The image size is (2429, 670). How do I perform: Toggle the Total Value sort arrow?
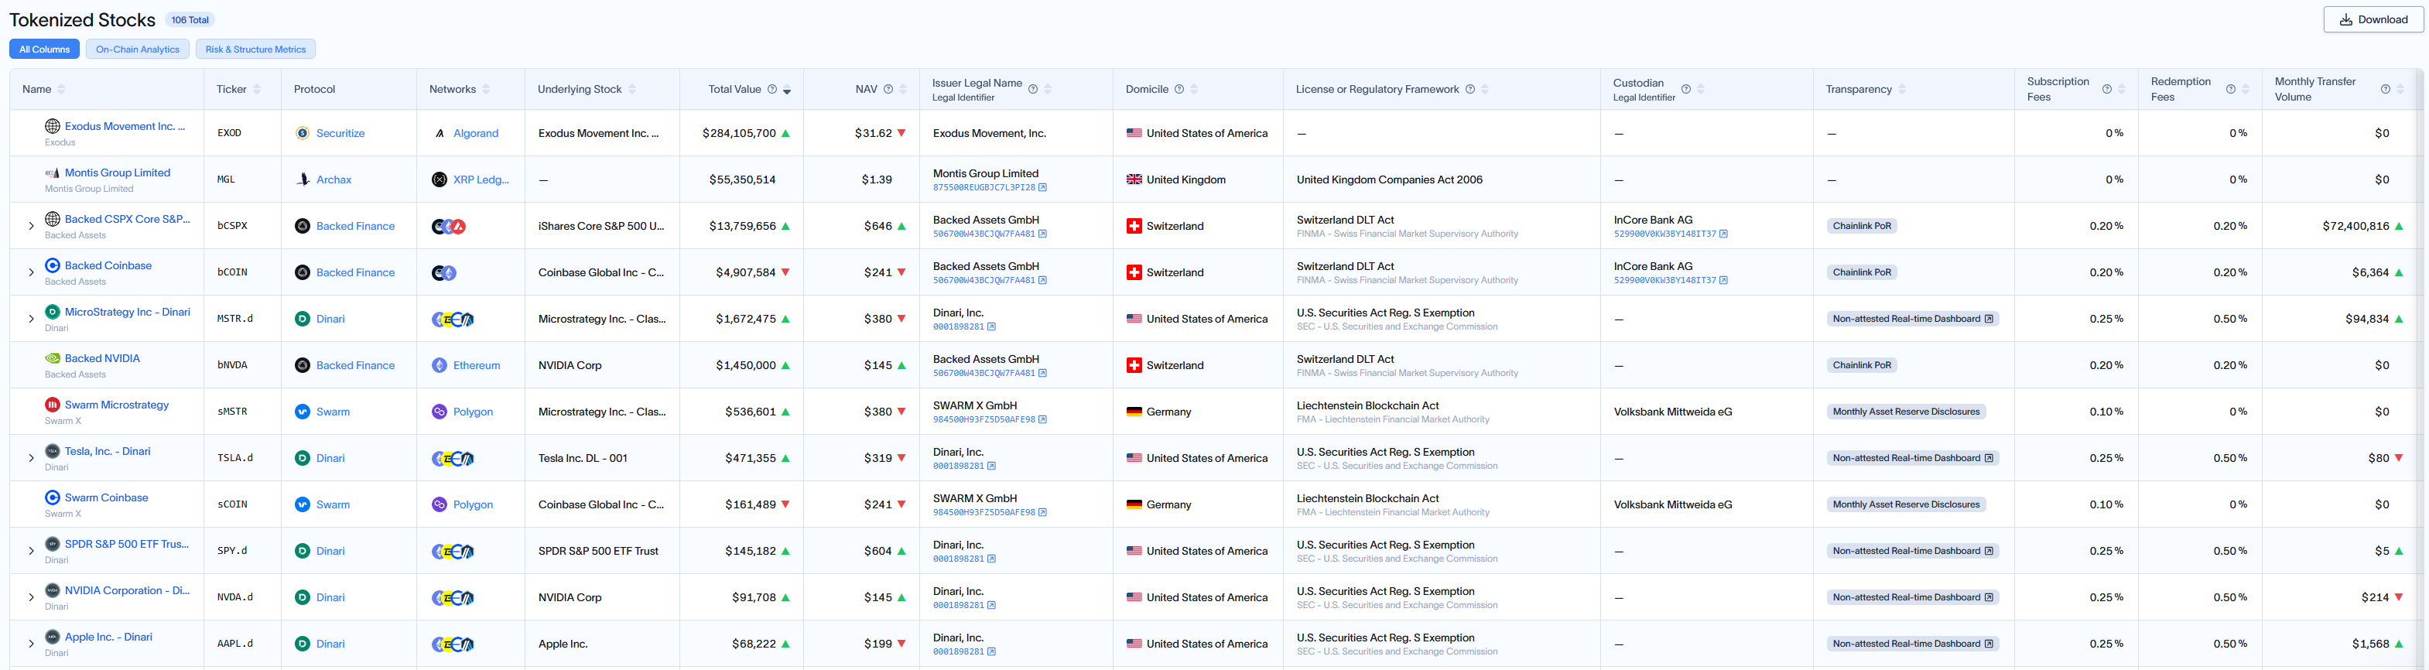[787, 91]
